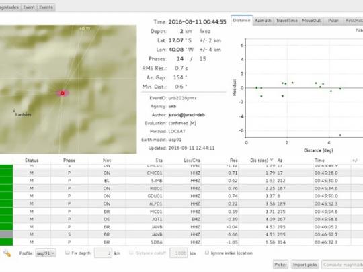Enable the Fix depth checkbox
This screenshot has height=272, width=363.
click(67, 253)
